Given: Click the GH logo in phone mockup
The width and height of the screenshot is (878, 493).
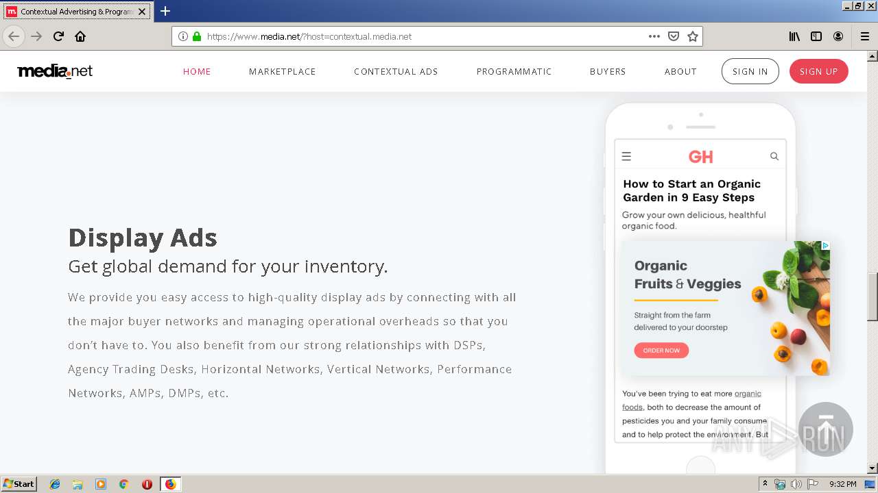Looking at the screenshot, I should click(x=700, y=157).
